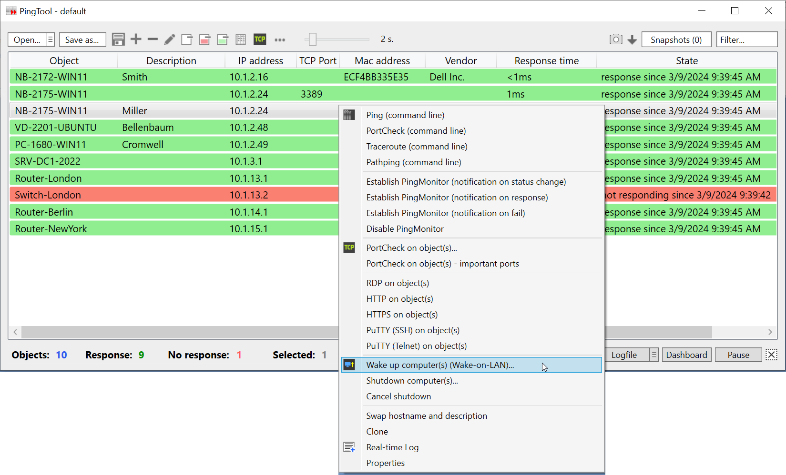Click the green window toolbar icon
Screen dimensions: 786x475
tap(223, 40)
